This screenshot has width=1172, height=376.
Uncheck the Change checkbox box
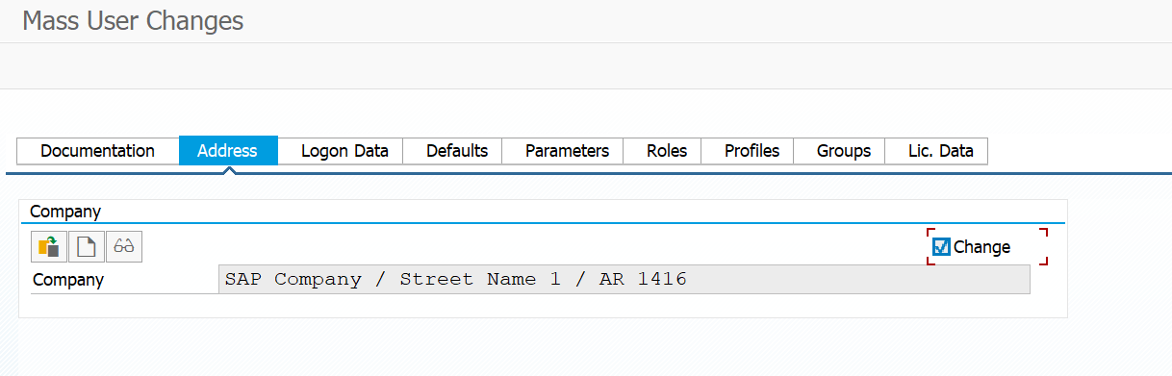point(941,247)
